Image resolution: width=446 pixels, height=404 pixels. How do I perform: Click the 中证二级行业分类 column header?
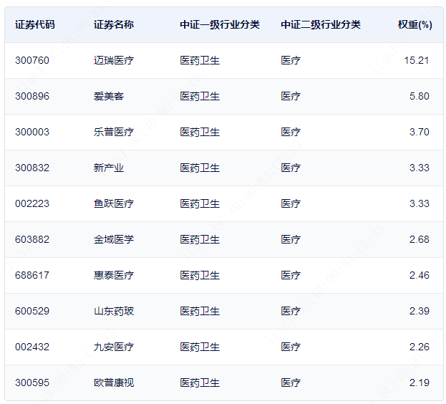[321, 25]
